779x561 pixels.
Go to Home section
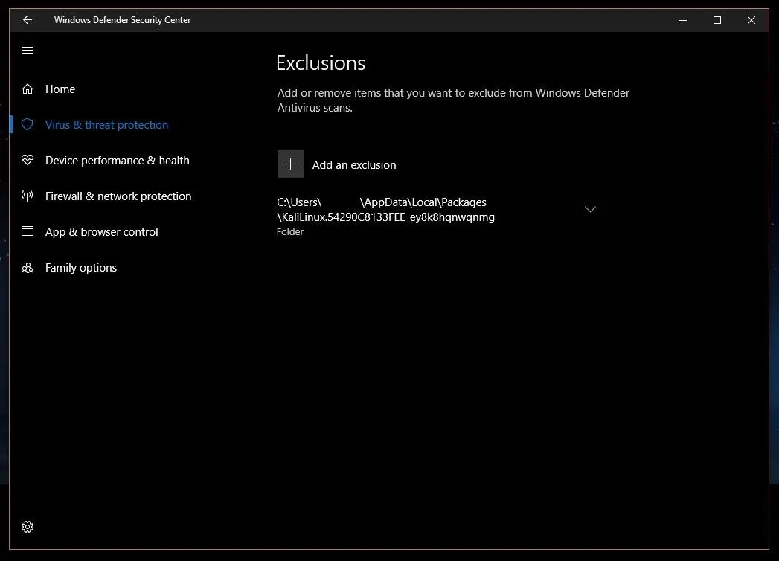[x=60, y=89]
